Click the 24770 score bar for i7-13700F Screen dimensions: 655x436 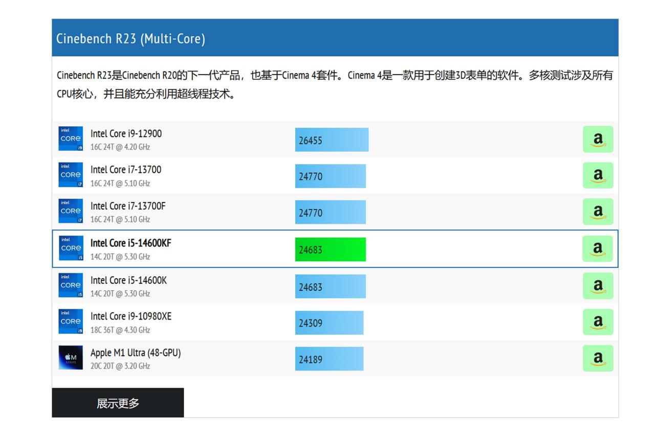pyautogui.click(x=331, y=212)
